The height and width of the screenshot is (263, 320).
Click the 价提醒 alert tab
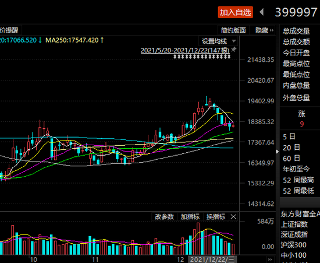pyautogui.click(x=9, y=30)
